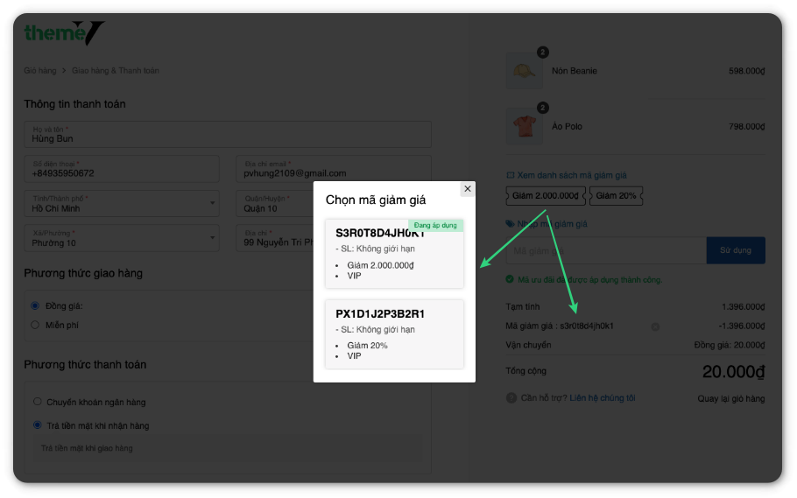797x498 pixels.
Task: Focus the Họ và tên field
Action: point(228,134)
